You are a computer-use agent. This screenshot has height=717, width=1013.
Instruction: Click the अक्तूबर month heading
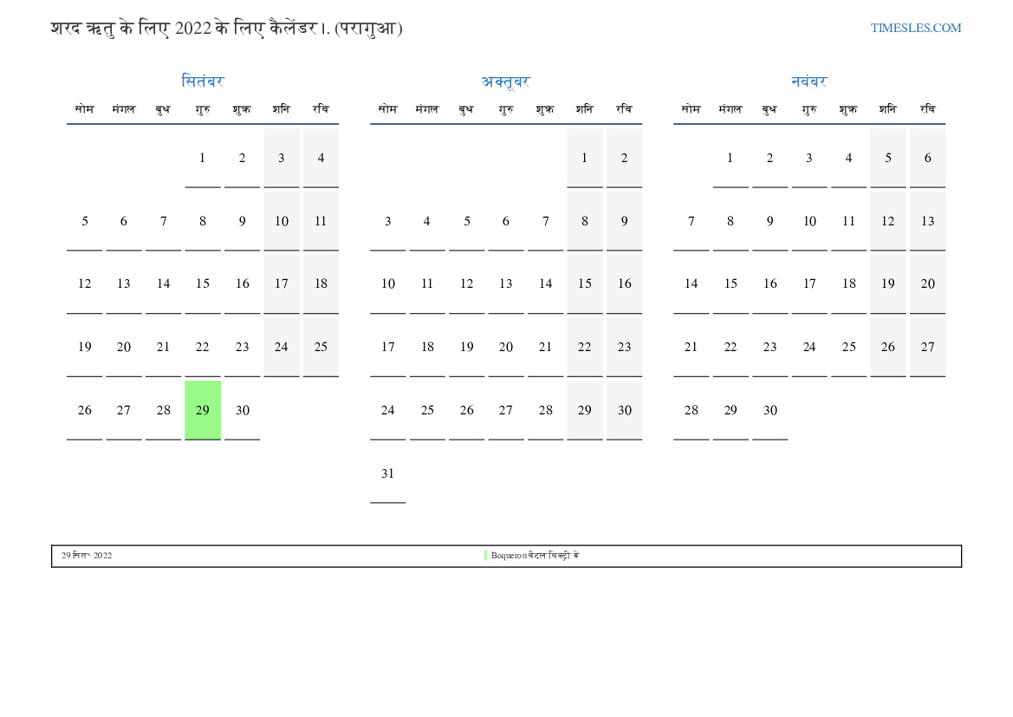pyautogui.click(x=505, y=81)
